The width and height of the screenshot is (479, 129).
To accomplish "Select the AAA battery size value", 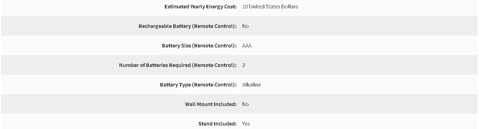I will tap(247, 46).
